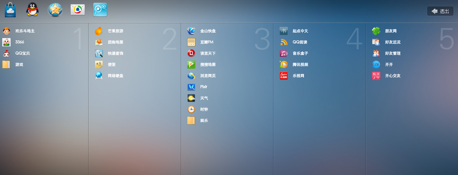
Task: Click the 退出 exit button
Action: tap(440, 11)
